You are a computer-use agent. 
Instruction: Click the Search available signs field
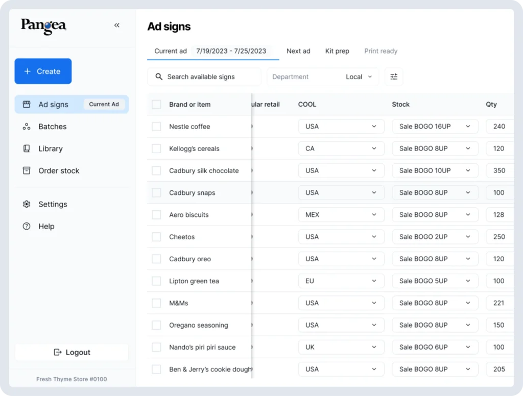pyautogui.click(x=204, y=77)
